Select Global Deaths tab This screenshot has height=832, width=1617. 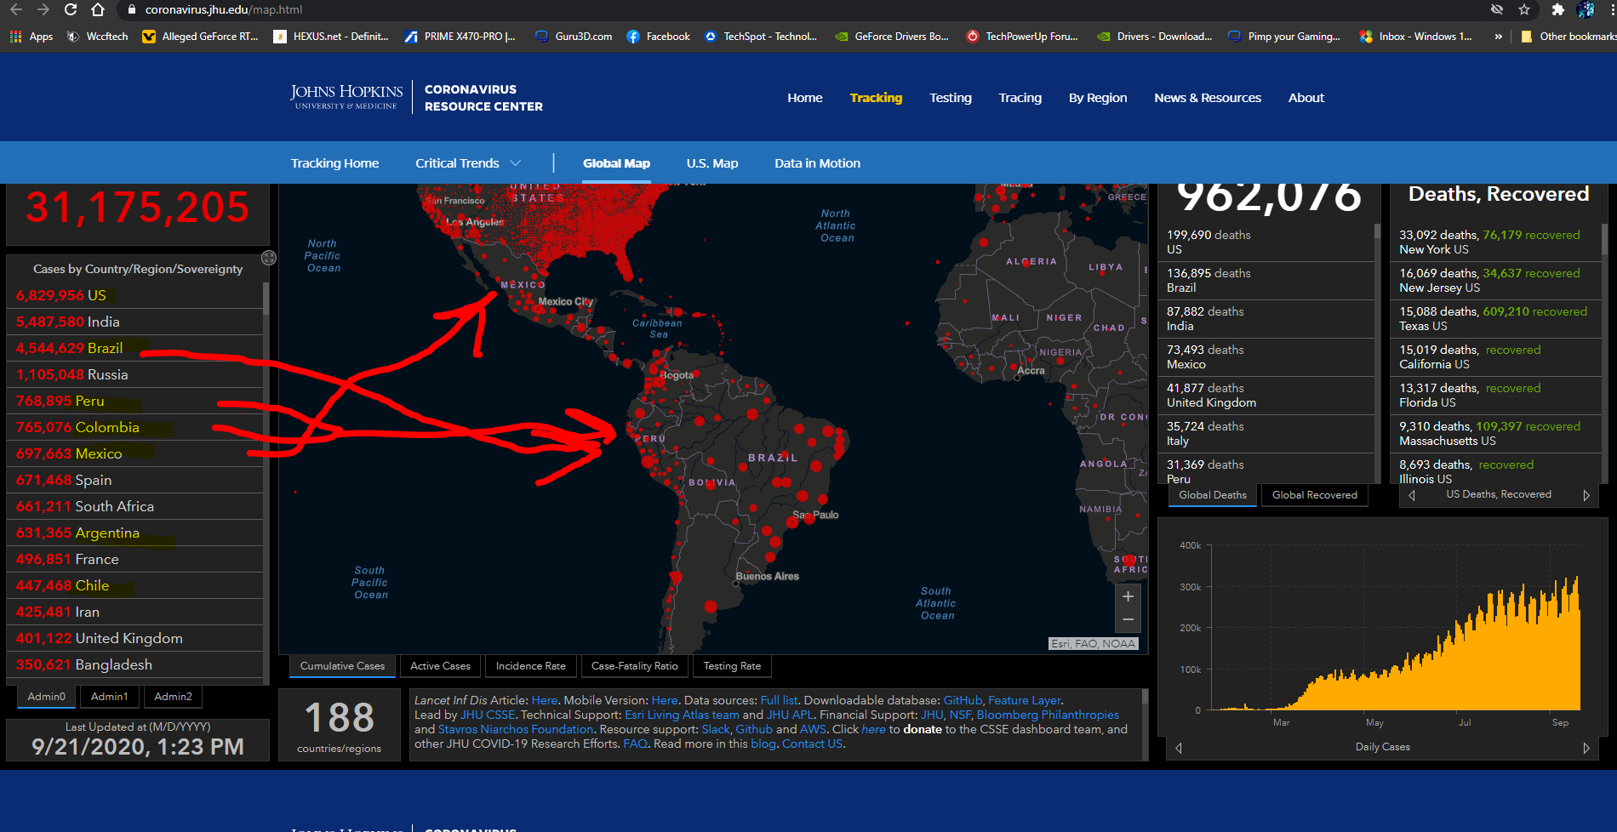(x=1212, y=495)
